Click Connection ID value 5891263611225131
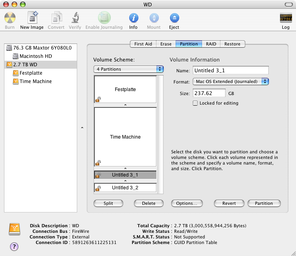The height and width of the screenshot is (256, 296). click(x=94, y=242)
